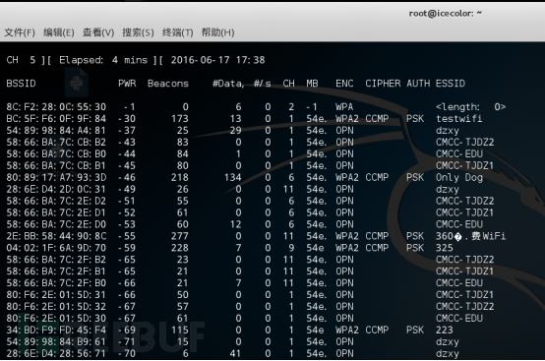Click the 115 beacons value

[x=180, y=331]
